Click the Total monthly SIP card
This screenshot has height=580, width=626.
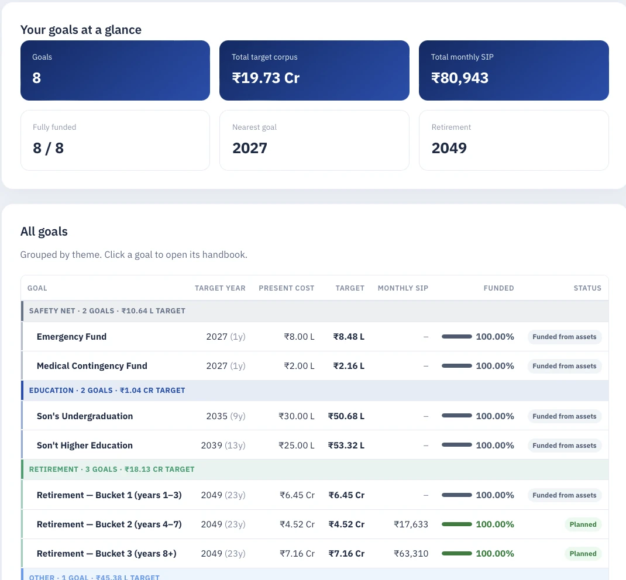(514, 70)
